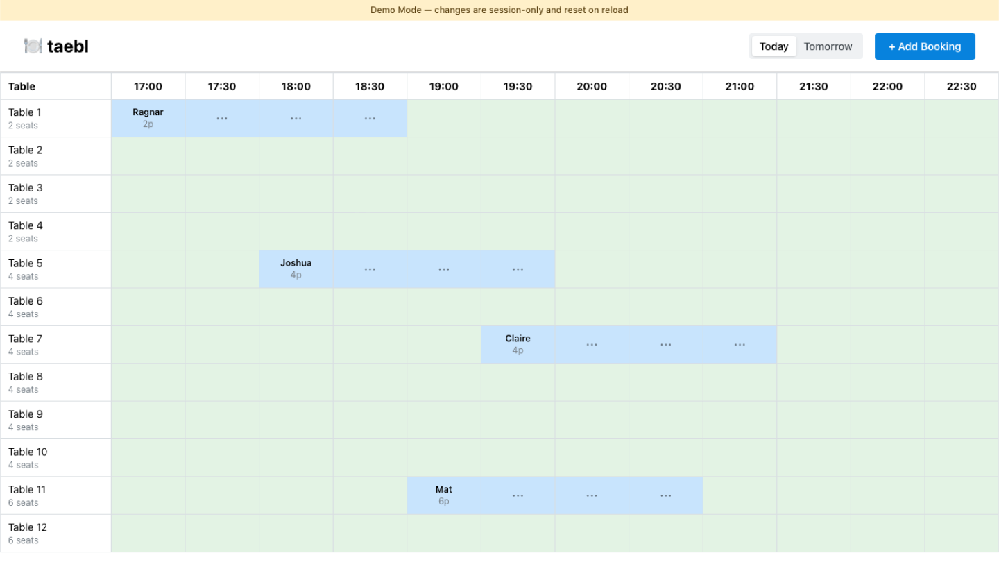Click the ellipsis on Claire's booking at 21:00

tap(740, 344)
